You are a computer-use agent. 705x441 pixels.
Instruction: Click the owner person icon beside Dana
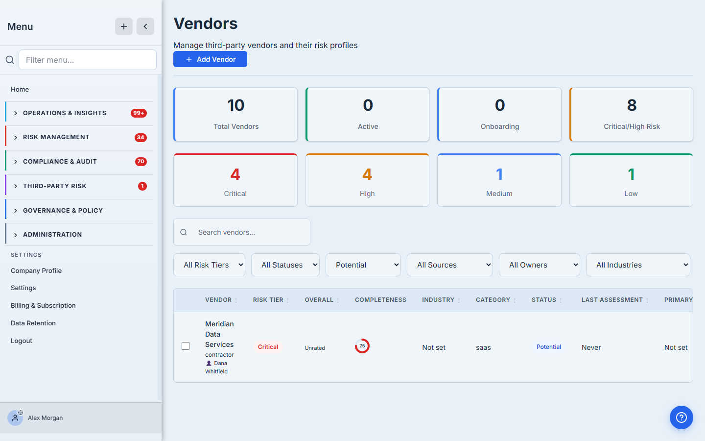(x=209, y=363)
